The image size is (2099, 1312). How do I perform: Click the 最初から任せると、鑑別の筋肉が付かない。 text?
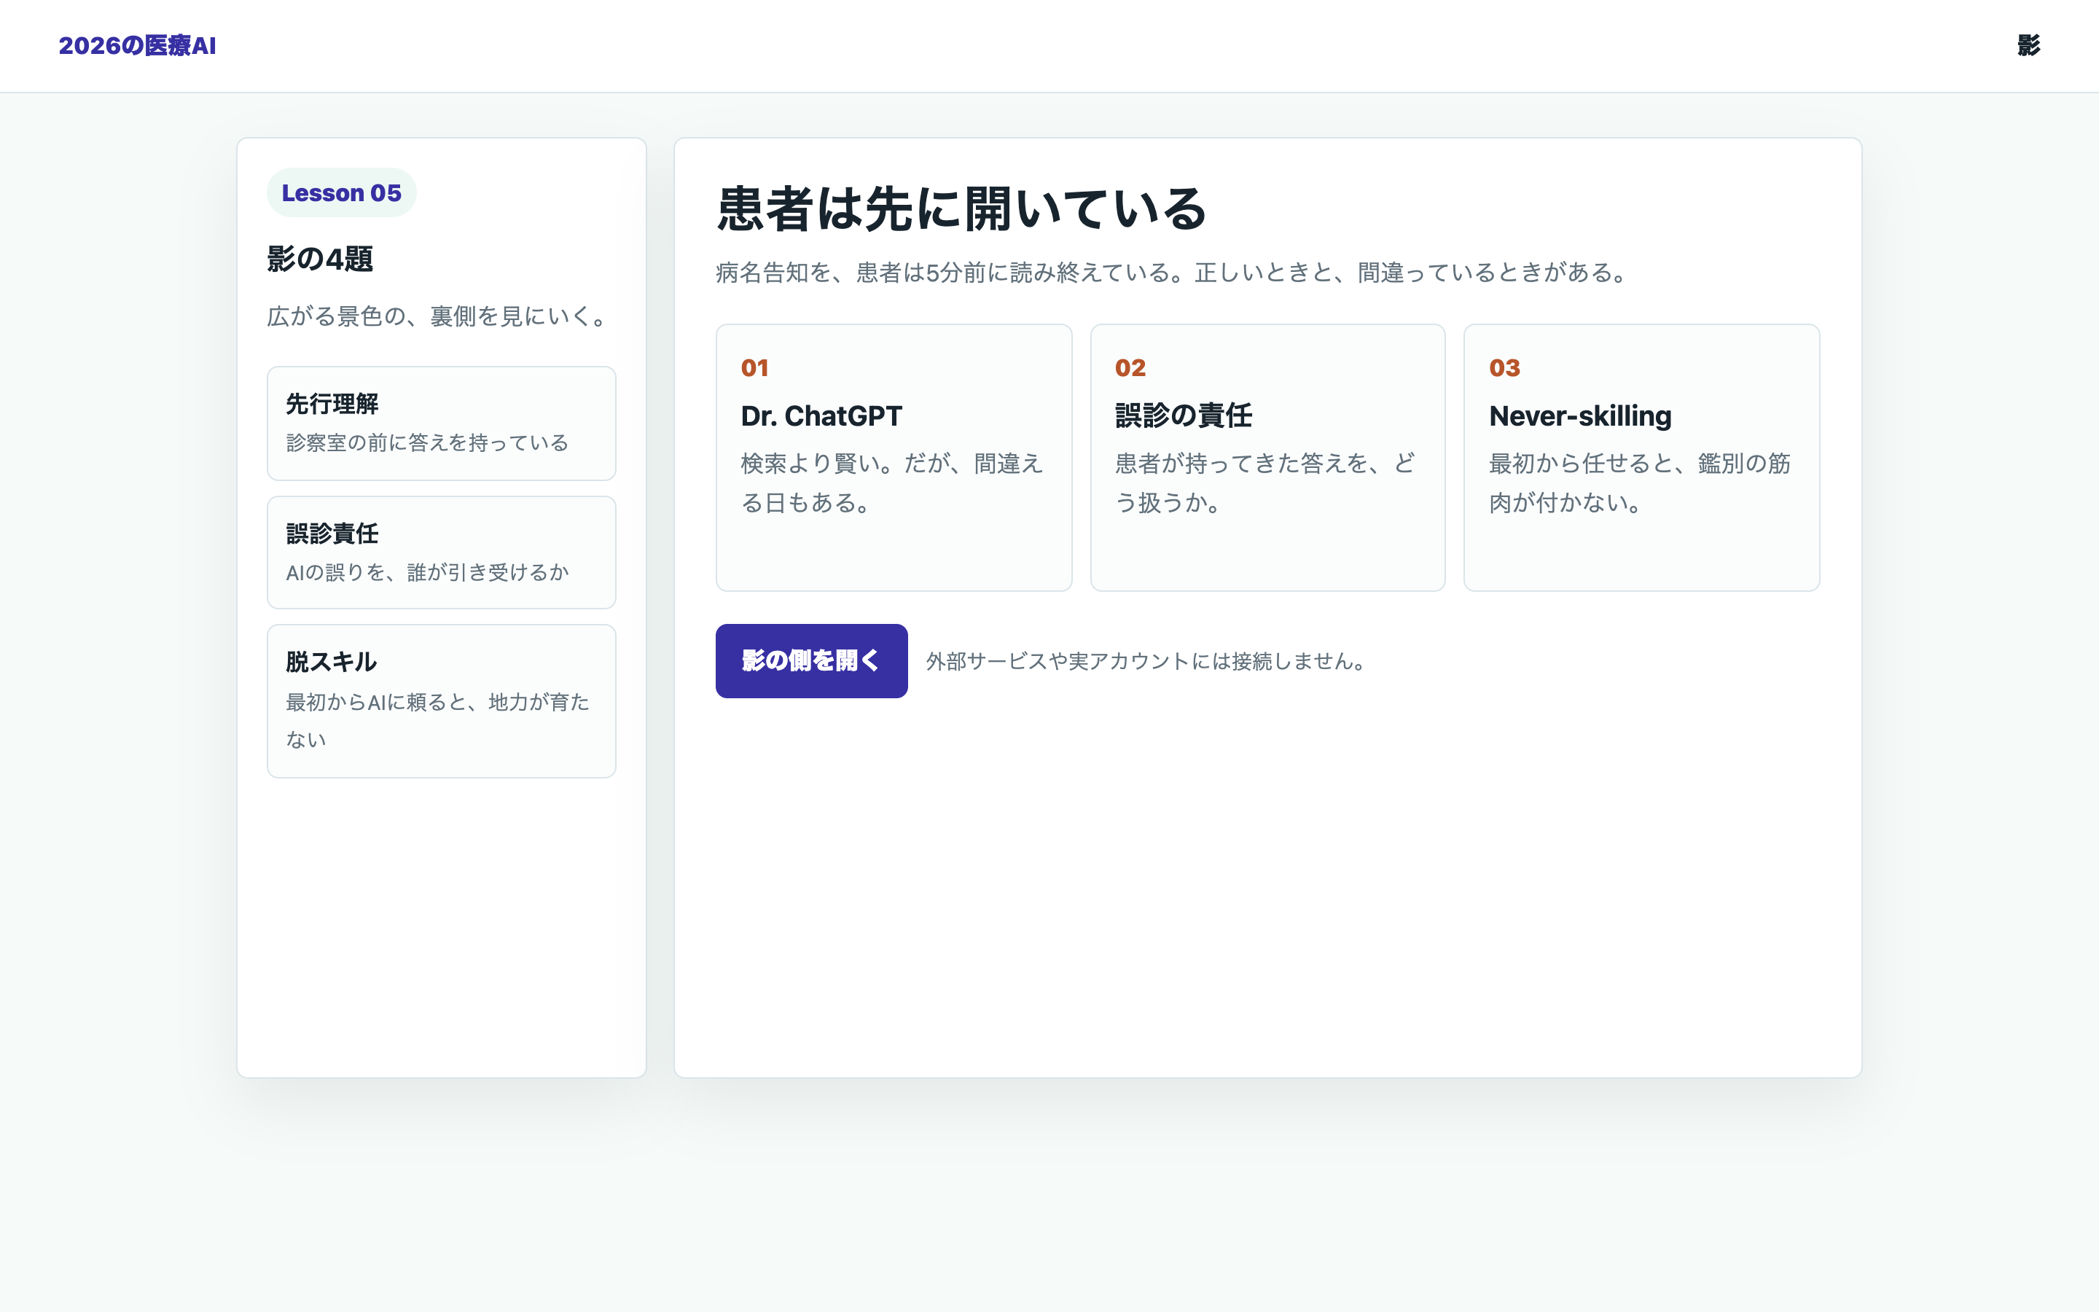click(1640, 483)
